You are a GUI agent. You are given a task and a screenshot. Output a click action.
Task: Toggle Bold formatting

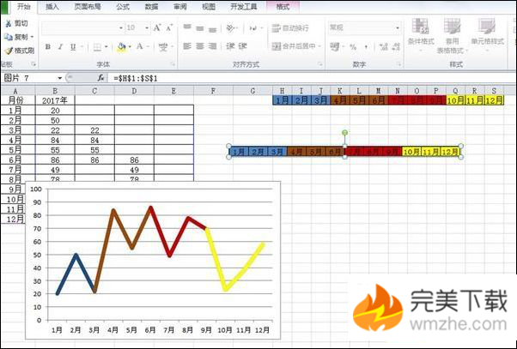point(48,47)
